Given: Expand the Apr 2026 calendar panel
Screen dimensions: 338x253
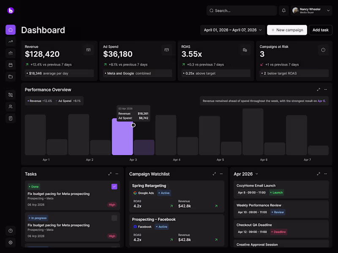Looking at the screenshot, I should 319,174.
